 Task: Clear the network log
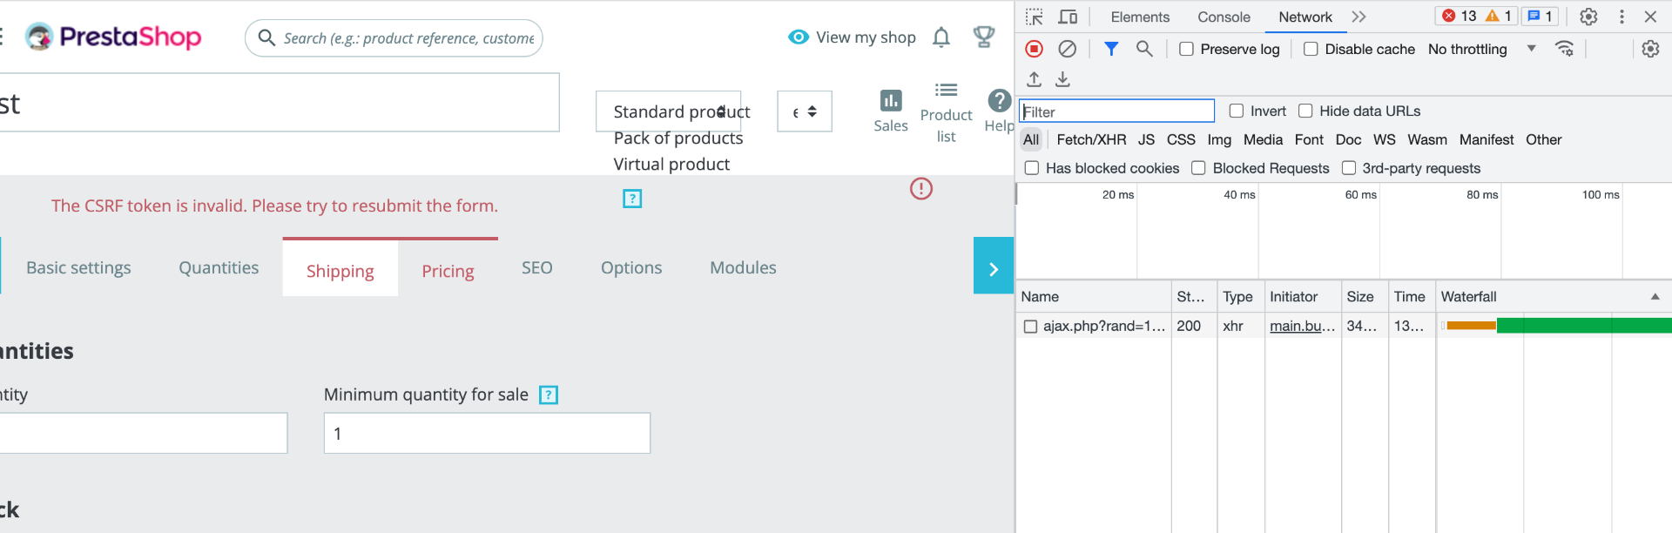pyautogui.click(x=1067, y=50)
